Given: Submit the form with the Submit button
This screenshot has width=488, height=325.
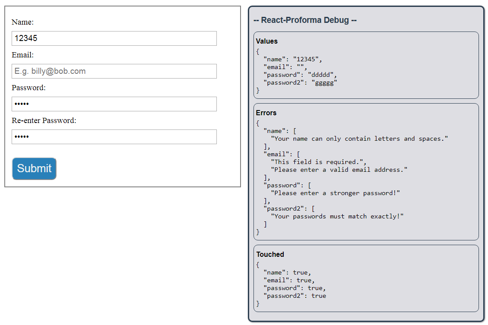Looking at the screenshot, I should tap(34, 169).
